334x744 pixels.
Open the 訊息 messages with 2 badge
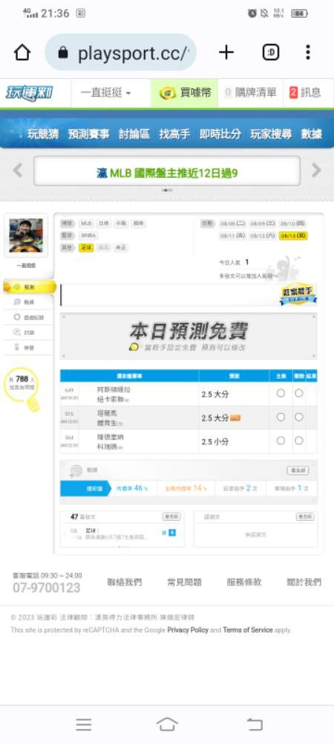click(305, 93)
